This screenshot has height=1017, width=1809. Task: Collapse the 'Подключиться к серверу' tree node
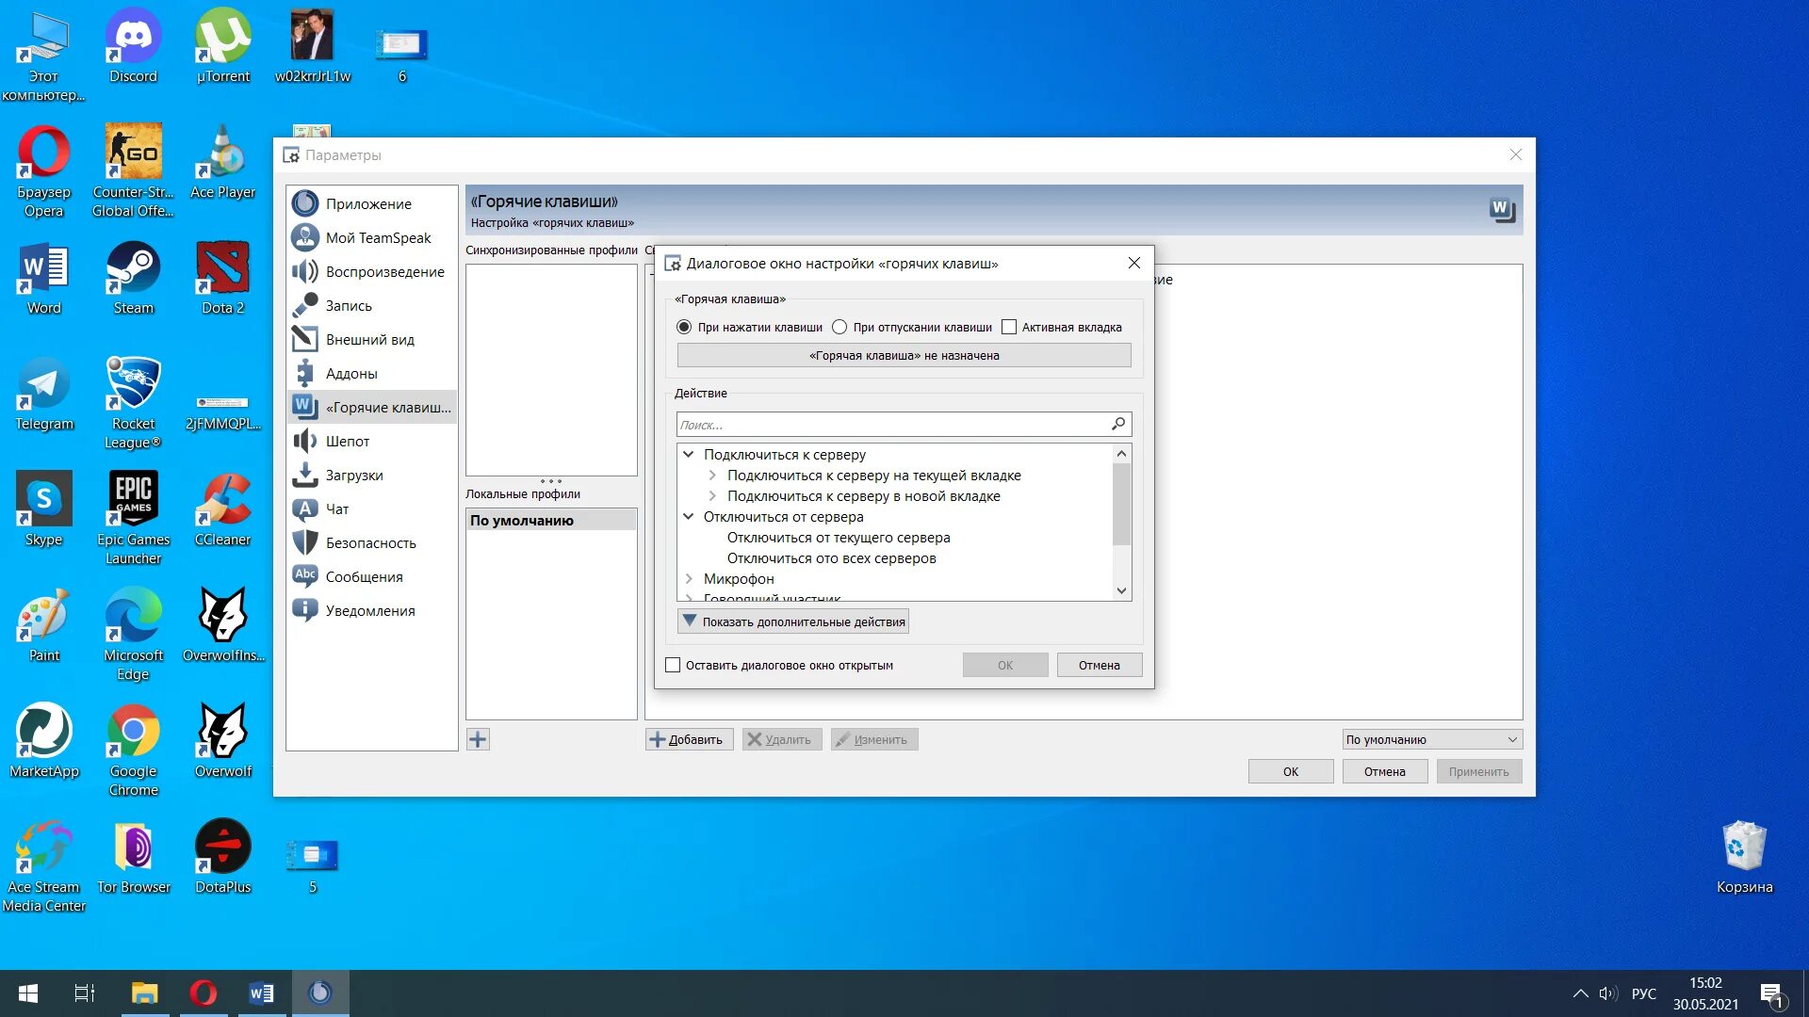click(x=689, y=455)
